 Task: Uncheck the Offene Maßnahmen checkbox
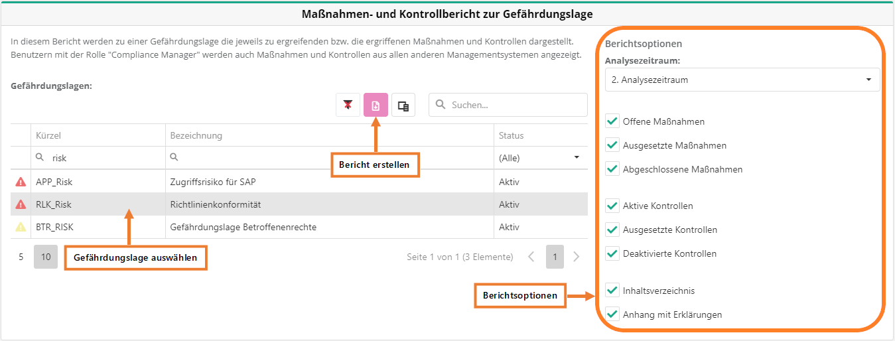click(x=612, y=121)
